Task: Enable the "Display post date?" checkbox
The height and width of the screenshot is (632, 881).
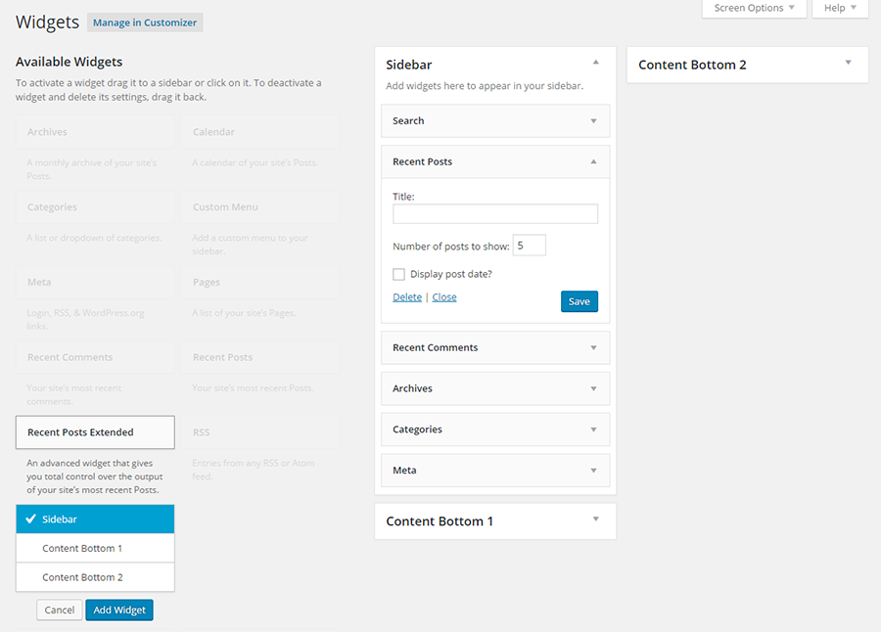Action: pyautogui.click(x=398, y=274)
